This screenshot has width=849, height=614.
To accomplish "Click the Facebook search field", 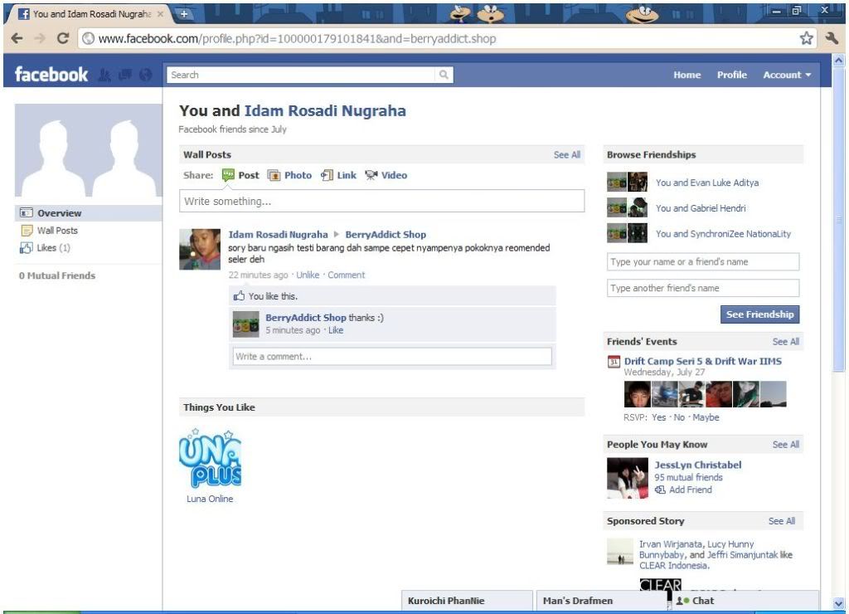I will (301, 75).
